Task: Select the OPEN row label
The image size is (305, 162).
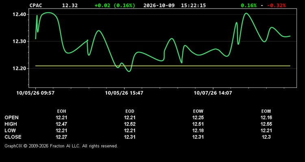Action: tap(12, 117)
